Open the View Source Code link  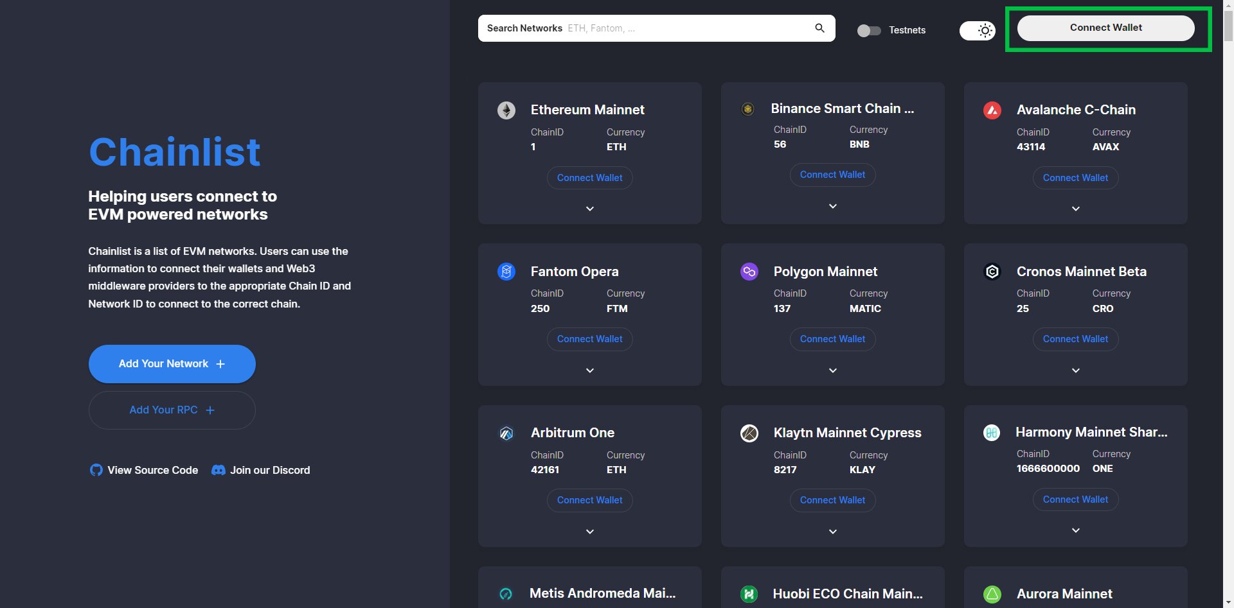pyautogui.click(x=144, y=470)
